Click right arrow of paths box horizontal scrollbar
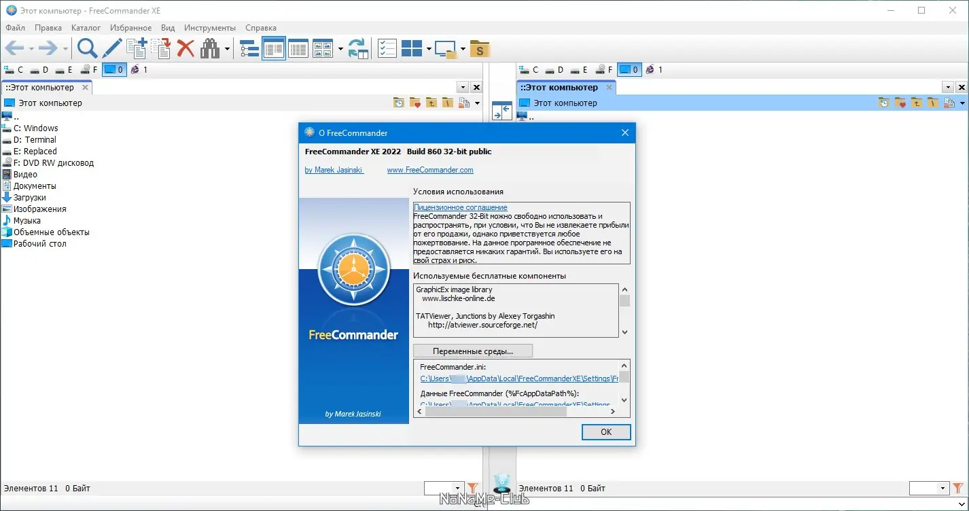This screenshot has width=969, height=511. tap(612, 411)
